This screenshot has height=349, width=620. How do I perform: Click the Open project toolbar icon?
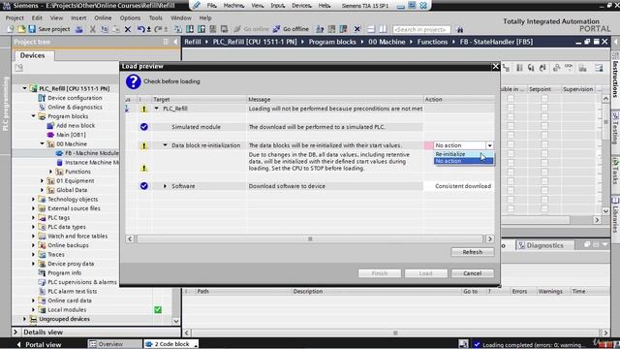tap(21, 29)
